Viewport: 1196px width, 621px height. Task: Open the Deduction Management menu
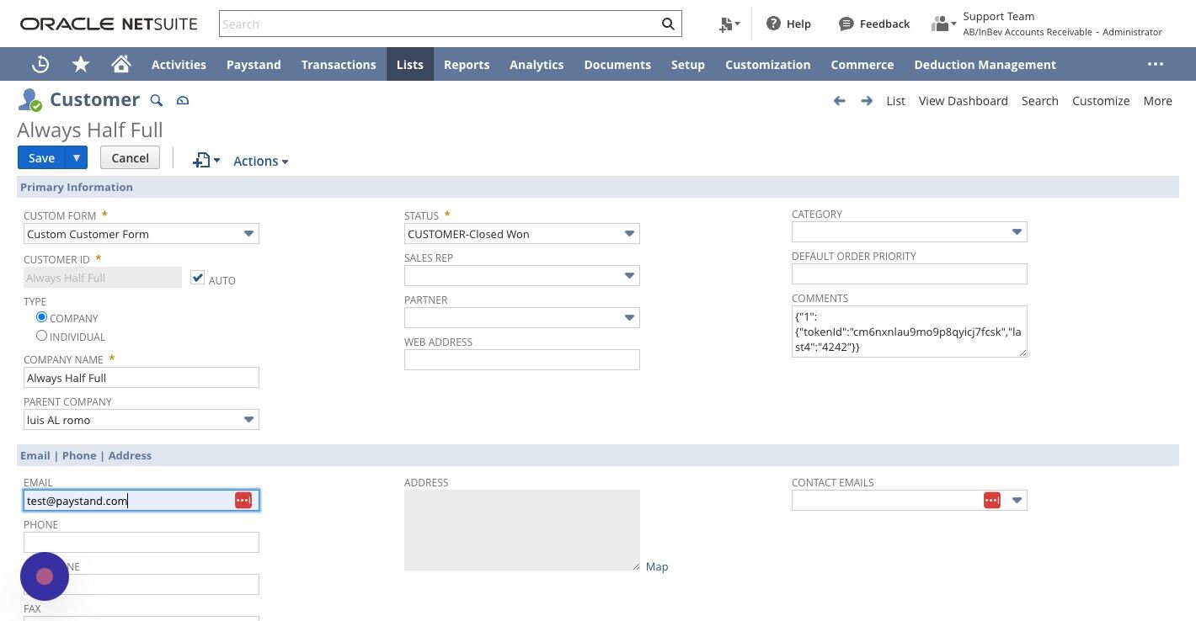pyautogui.click(x=985, y=65)
